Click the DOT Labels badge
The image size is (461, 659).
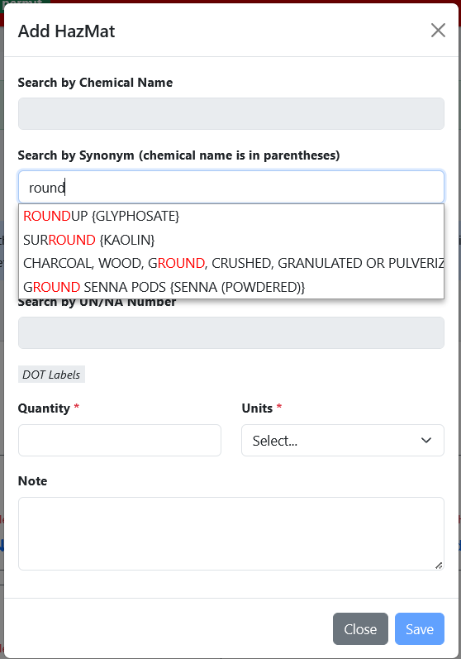point(51,375)
